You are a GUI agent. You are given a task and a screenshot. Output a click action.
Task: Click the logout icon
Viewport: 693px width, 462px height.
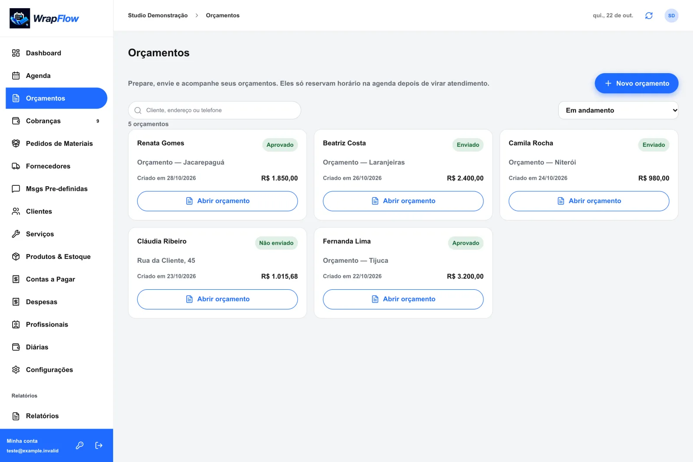click(x=99, y=445)
